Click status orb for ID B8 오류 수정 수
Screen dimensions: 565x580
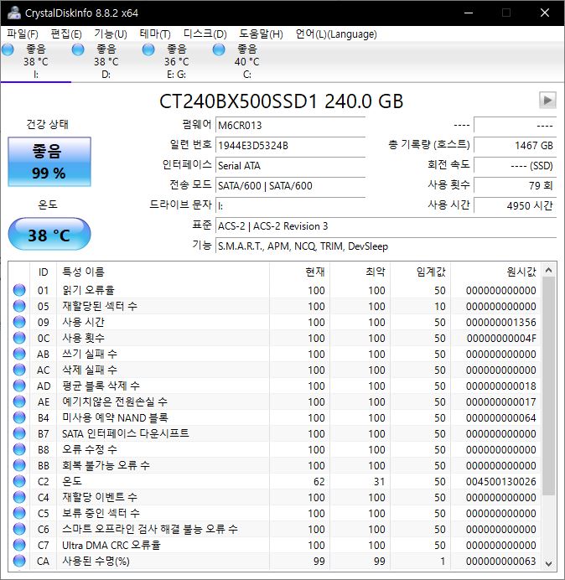[19, 449]
